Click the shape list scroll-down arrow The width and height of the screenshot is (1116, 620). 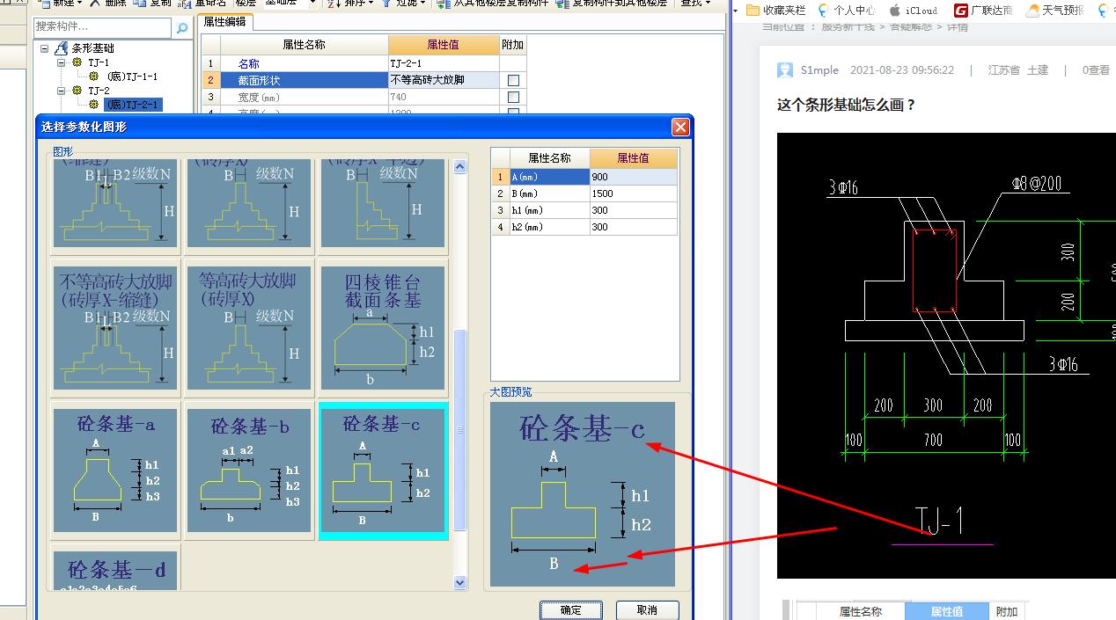click(x=459, y=581)
